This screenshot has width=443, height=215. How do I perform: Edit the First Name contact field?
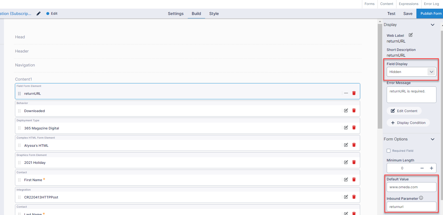[x=346, y=180]
